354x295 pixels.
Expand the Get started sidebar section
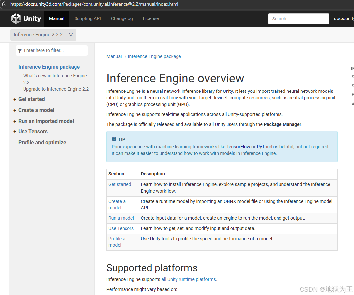pos(15,99)
